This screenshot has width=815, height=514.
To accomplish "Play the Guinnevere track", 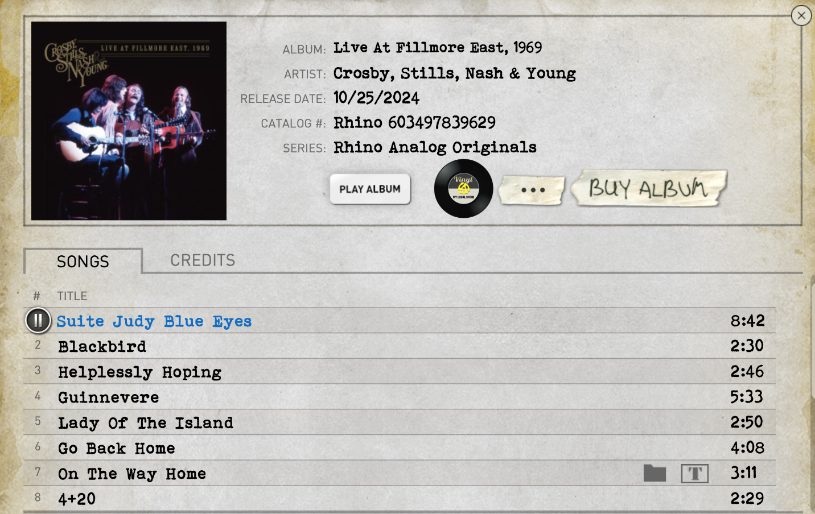I will click(399, 397).
